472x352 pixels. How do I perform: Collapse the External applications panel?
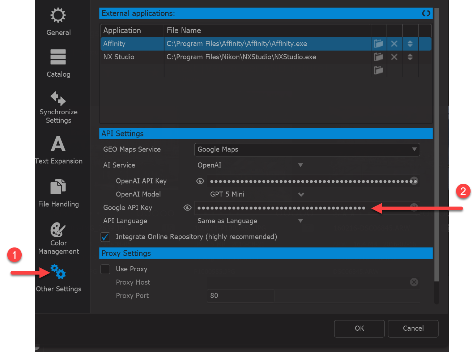point(426,13)
